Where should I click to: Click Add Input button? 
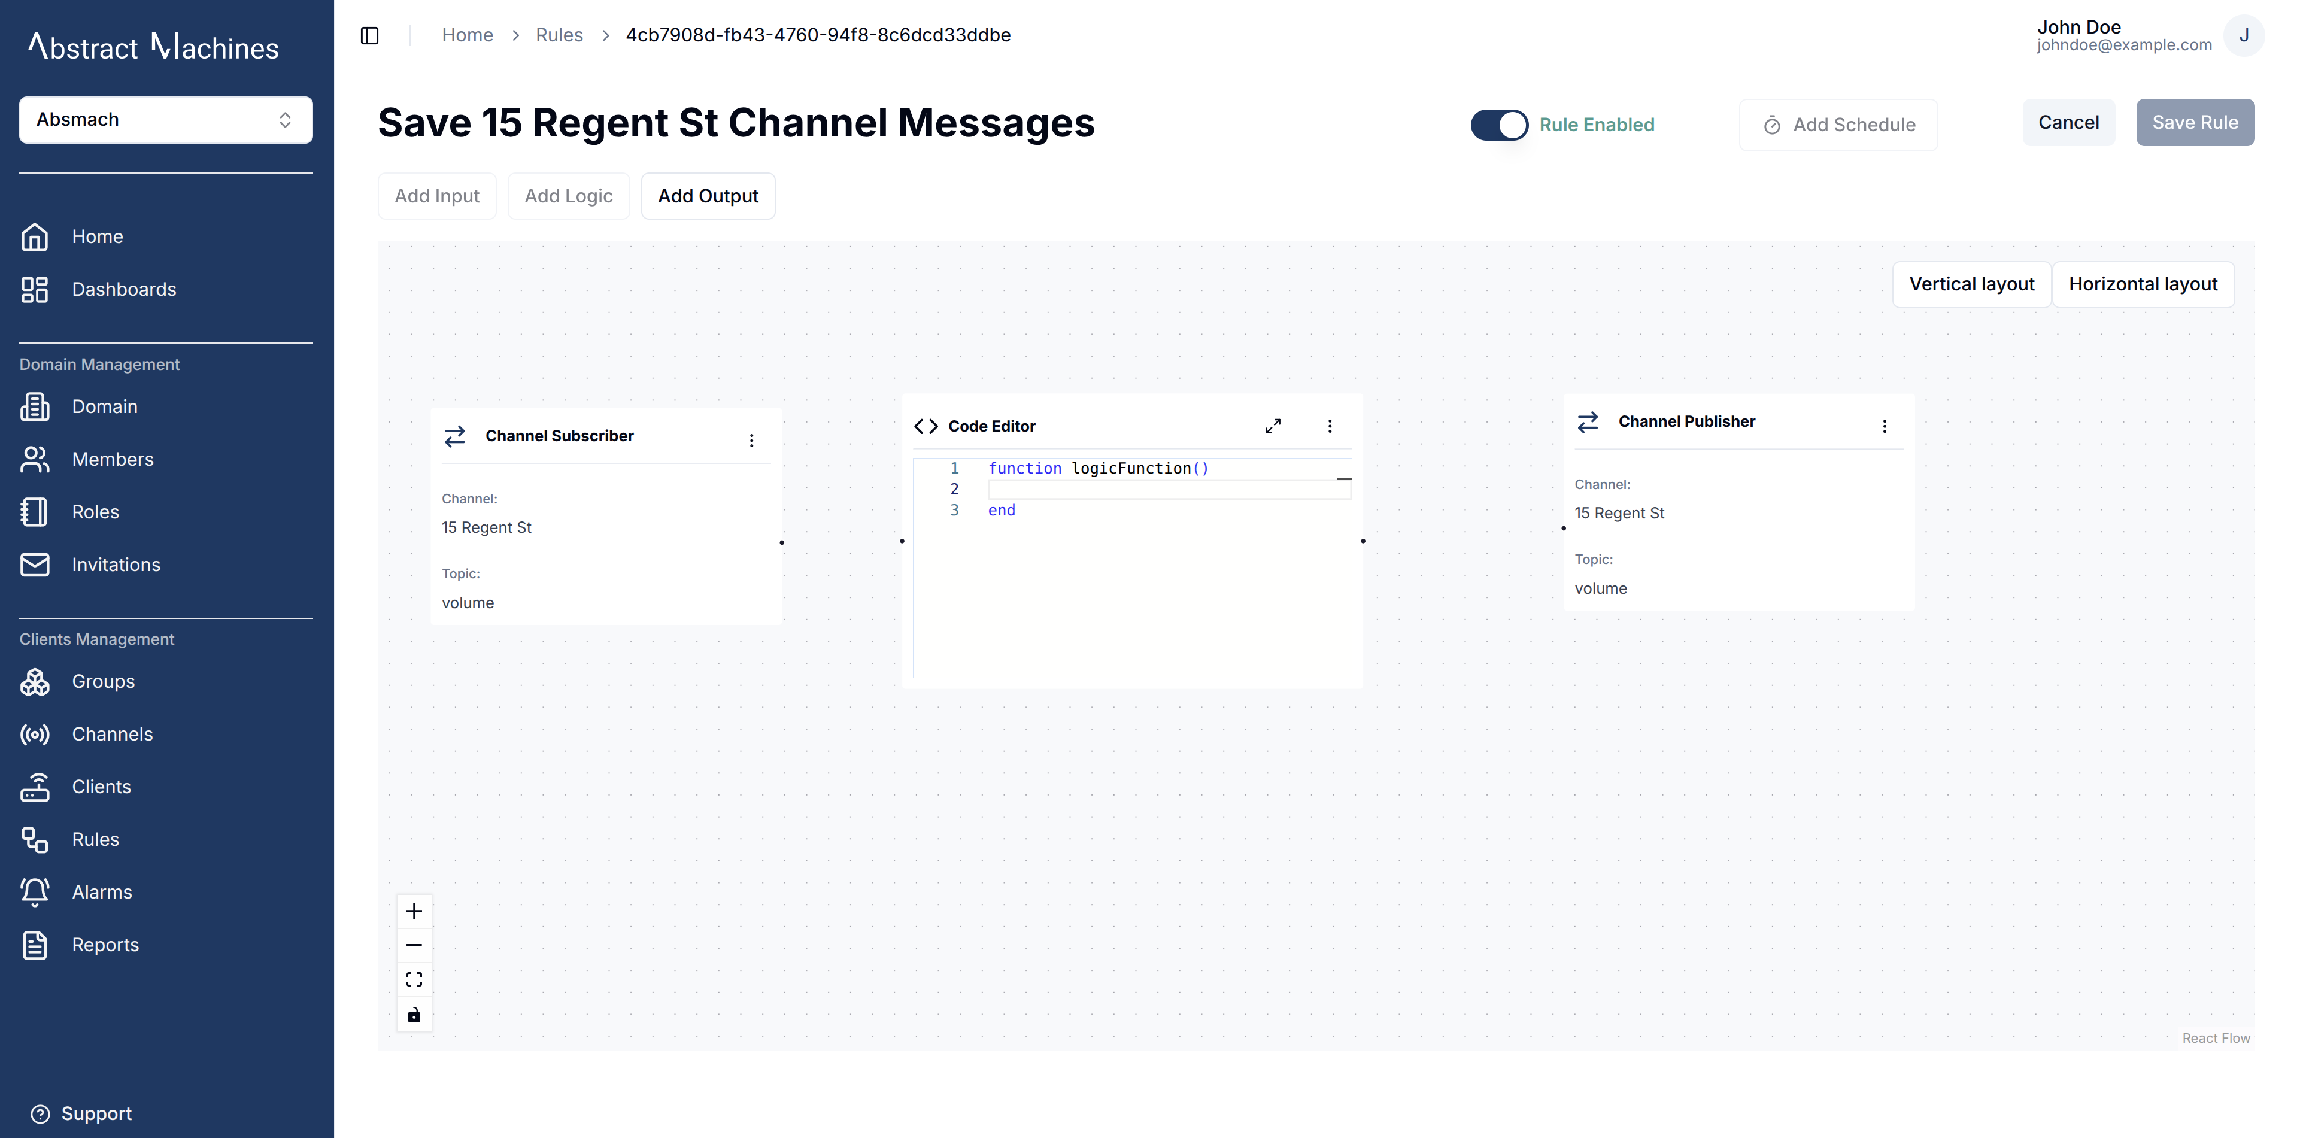pyautogui.click(x=437, y=196)
